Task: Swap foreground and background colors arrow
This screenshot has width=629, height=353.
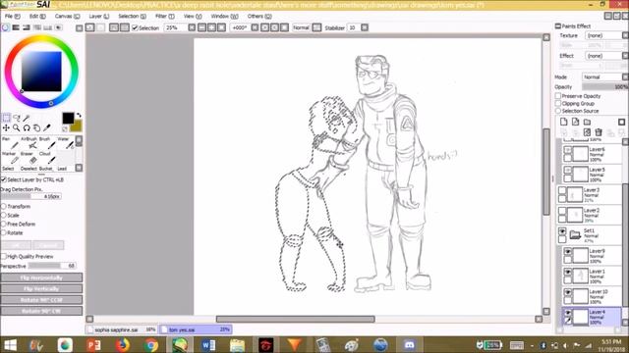Action: [79, 116]
